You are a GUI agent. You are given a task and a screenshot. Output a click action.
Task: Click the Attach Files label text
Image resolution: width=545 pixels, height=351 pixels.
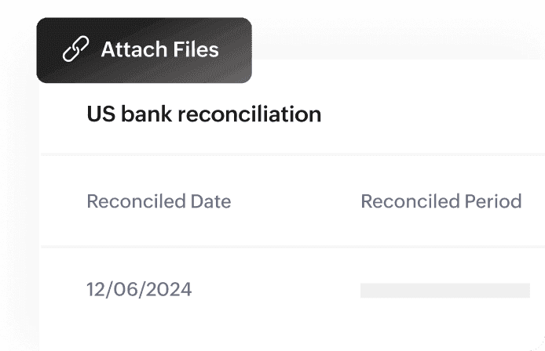(x=159, y=50)
